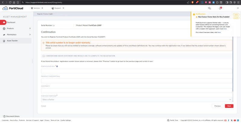This screenshot has height=123, width=241.
Task: Click the Product Description input field
Action: (136, 81)
